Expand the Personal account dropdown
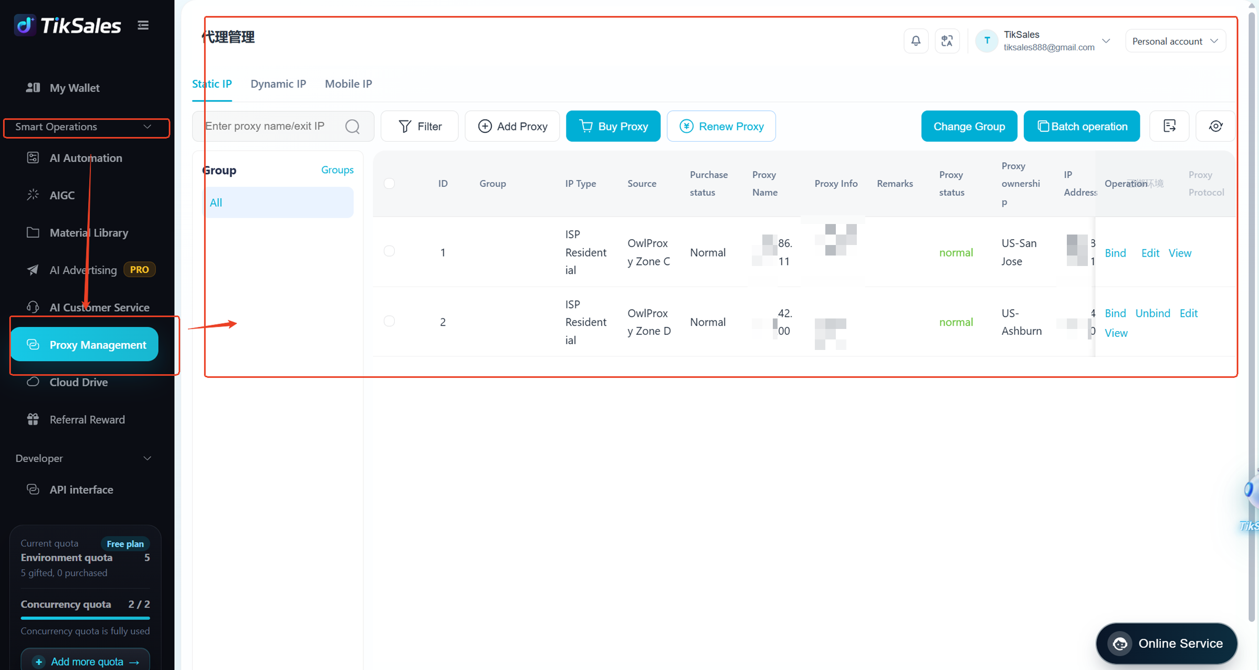The image size is (1259, 670). [x=1175, y=41]
